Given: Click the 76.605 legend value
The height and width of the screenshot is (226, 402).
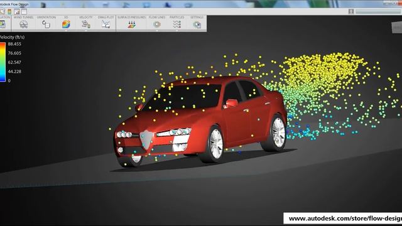Looking at the screenshot, I should pos(14,53).
